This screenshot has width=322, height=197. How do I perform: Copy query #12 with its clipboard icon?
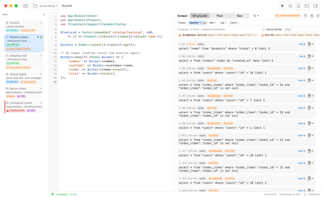point(309,163)
